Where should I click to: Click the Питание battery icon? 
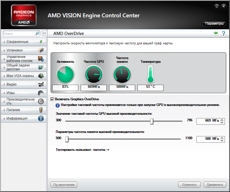click(x=41, y=110)
